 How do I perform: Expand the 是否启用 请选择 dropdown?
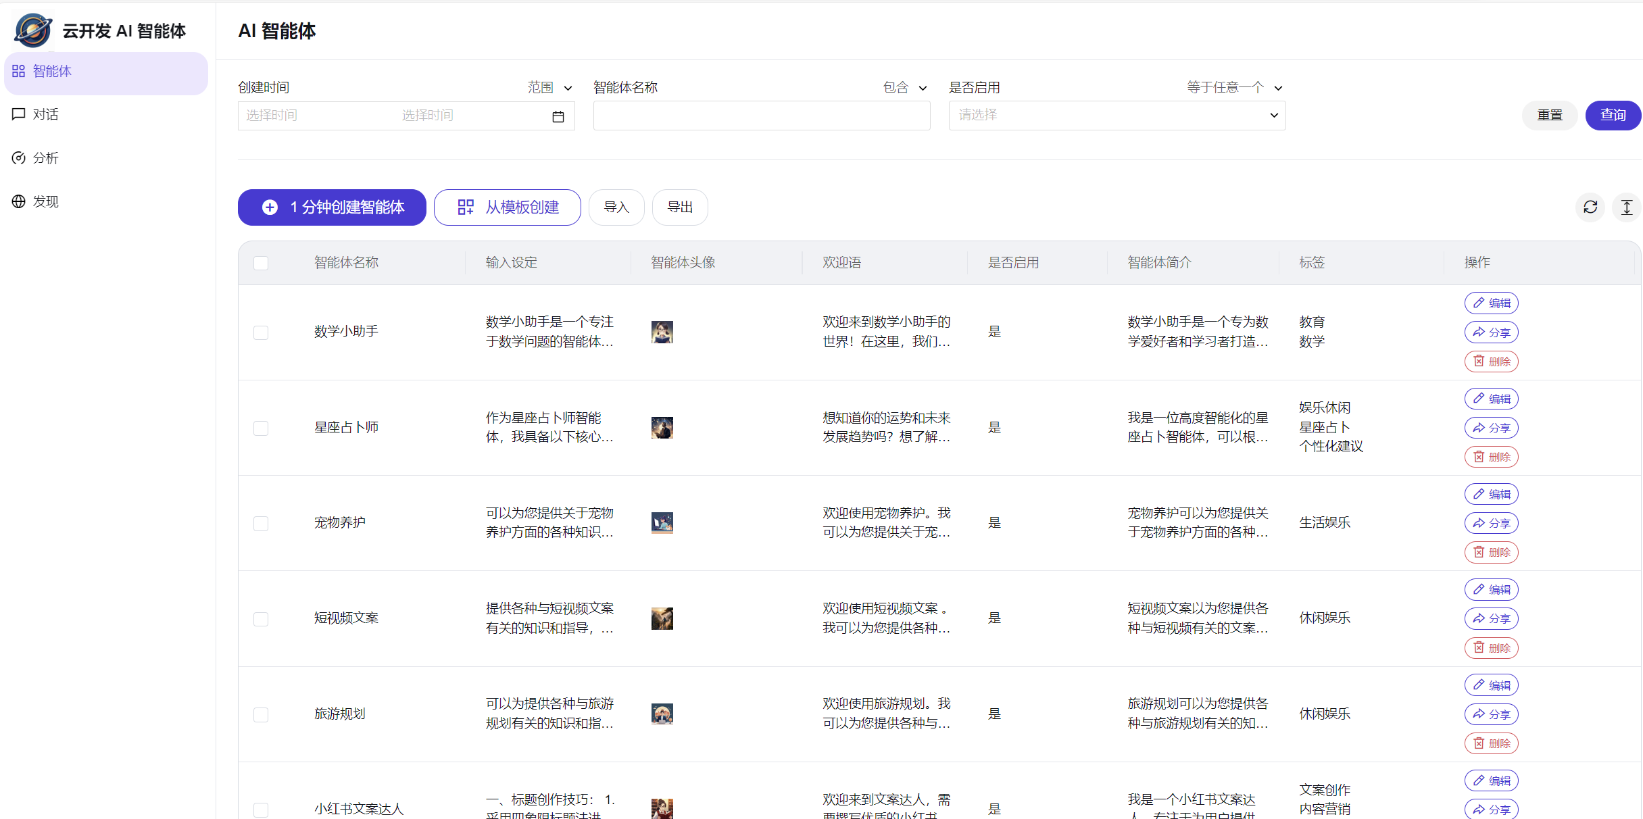(1117, 116)
